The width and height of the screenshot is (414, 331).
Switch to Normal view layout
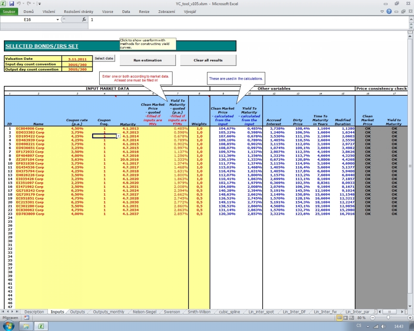pyautogui.click(x=339, y=318)
